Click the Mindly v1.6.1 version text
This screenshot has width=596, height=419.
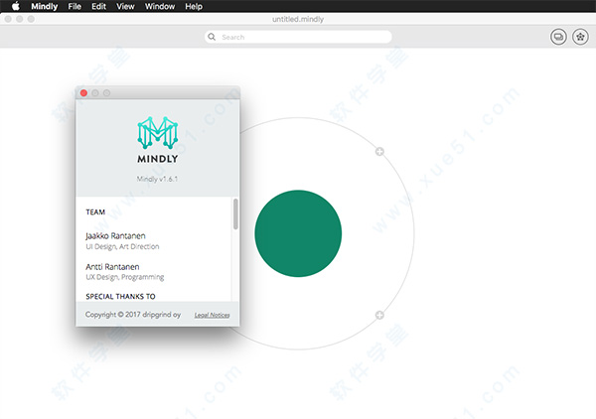(157, 179)
